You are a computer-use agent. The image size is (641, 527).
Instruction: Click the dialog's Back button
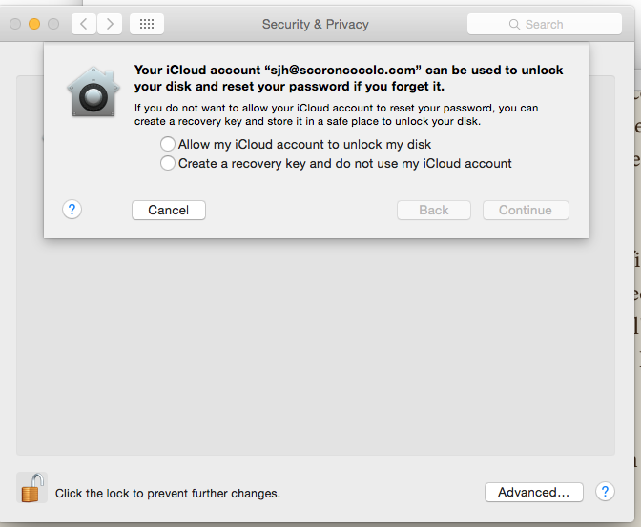pyautogui.click(x=434, y=210)
